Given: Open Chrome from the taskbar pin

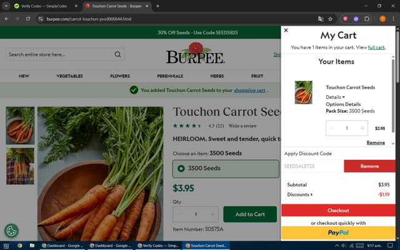Looking at the screenshot, I should tap(19, 246).
